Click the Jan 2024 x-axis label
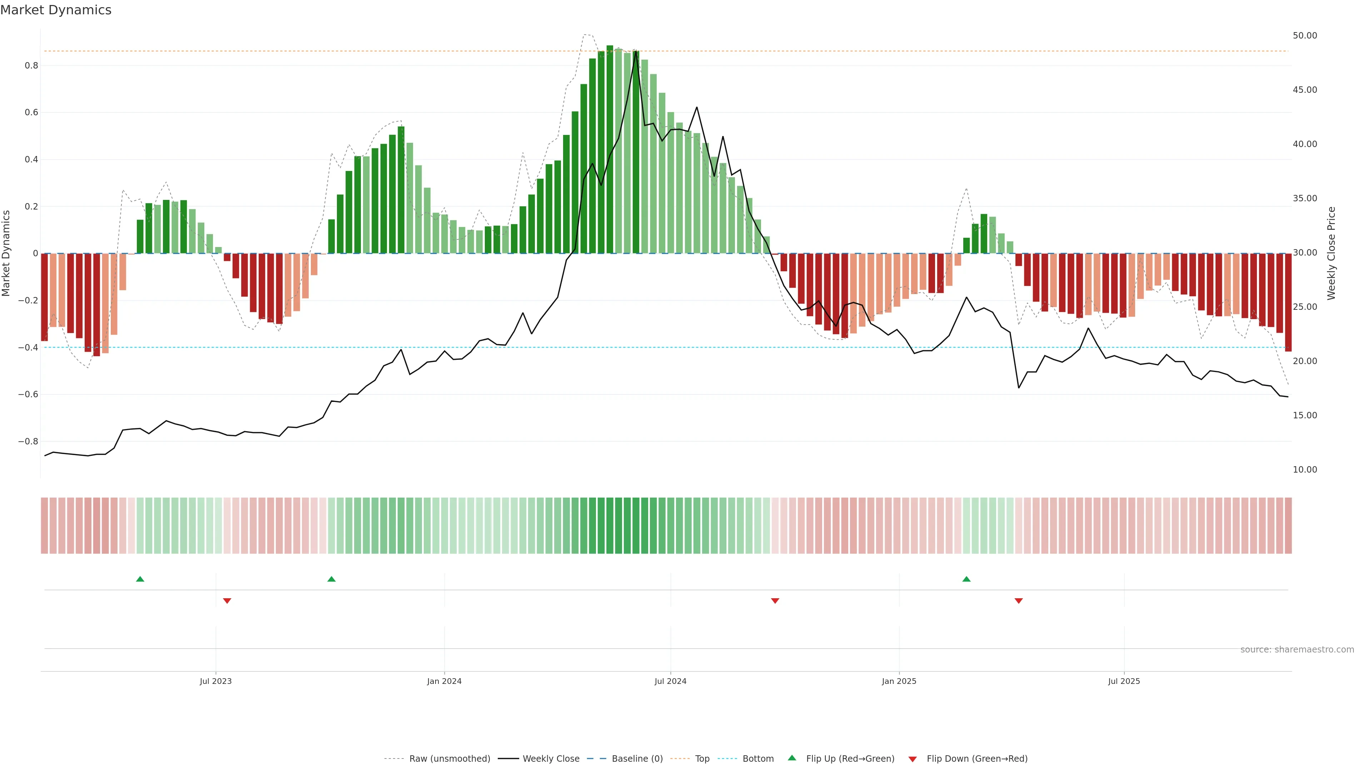The width and height of the screenshot is (1372, 771). [444, 681]
